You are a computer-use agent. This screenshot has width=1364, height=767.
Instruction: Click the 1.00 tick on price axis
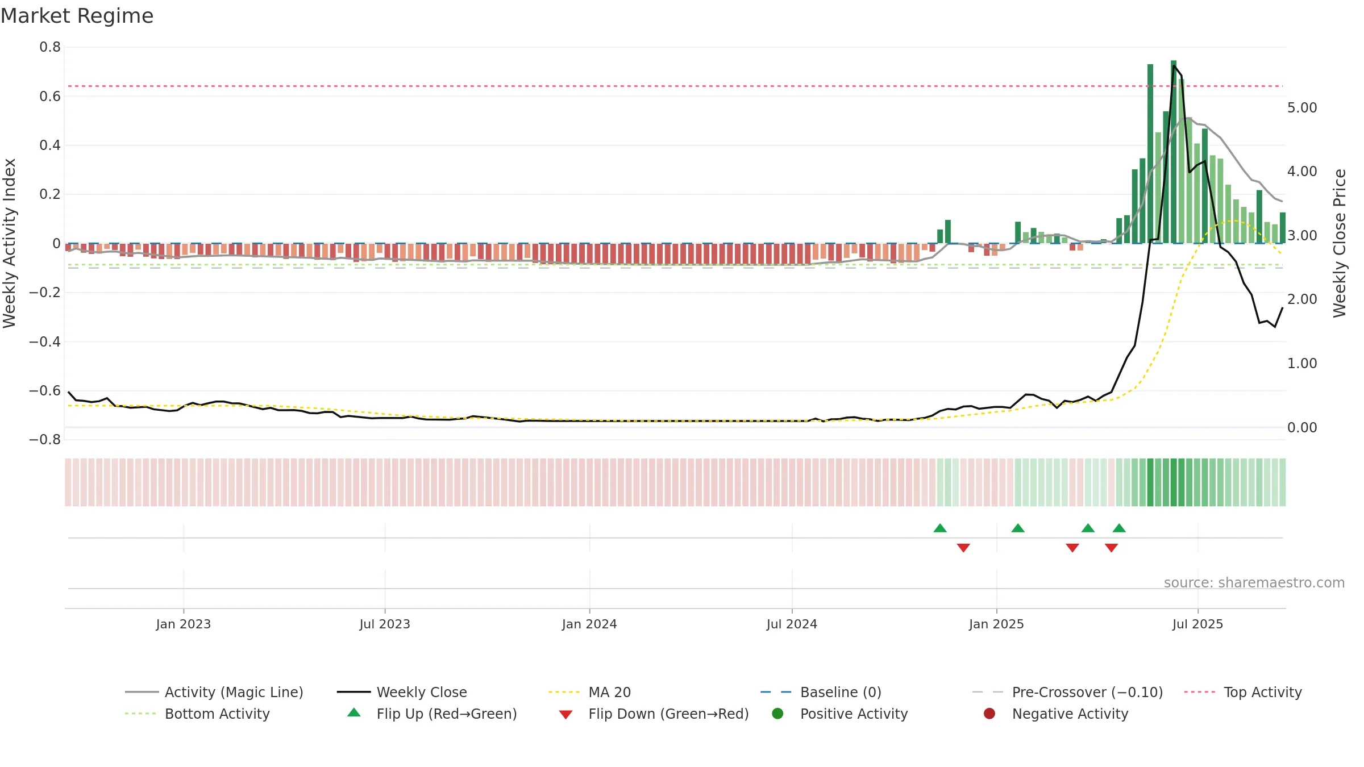[x=1302, y=364]
